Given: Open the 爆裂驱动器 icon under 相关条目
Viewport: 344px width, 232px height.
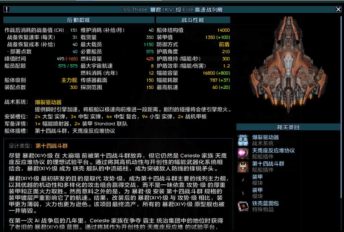Looking at the screenshot, I should pos(243,140).
